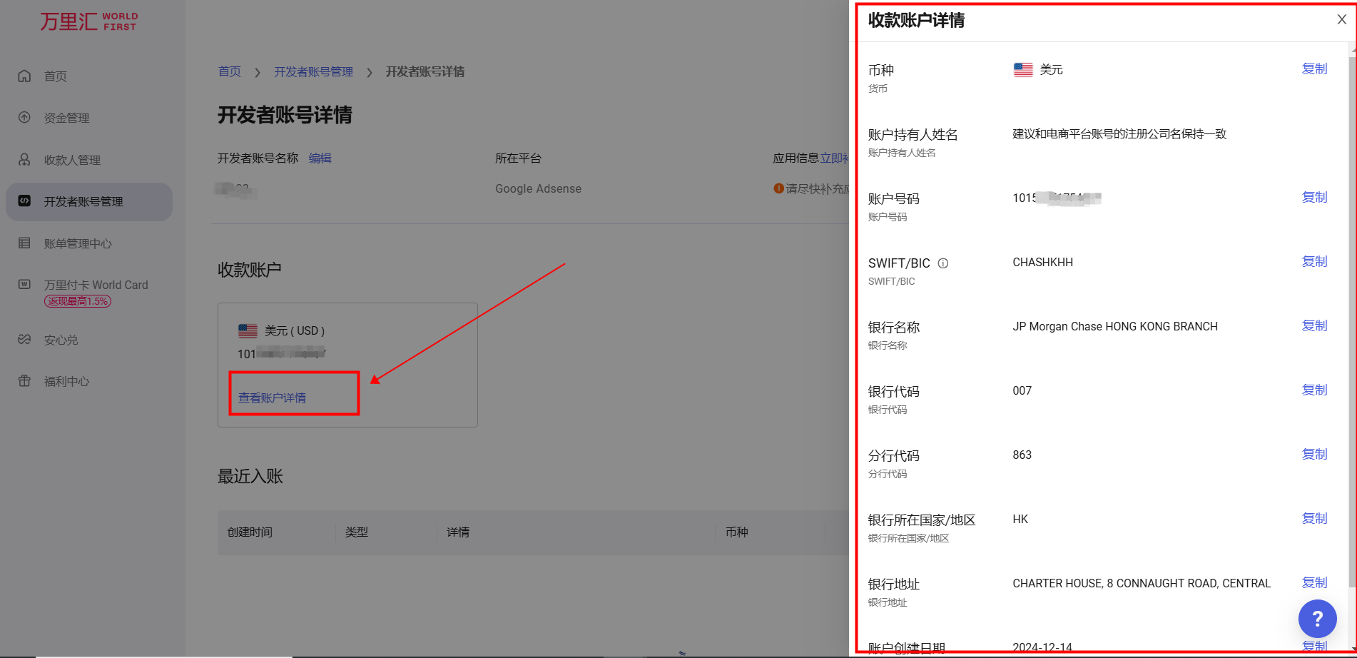
Task: Click the 立即 link beside 应用信息
Action: [x=834, y=158]
